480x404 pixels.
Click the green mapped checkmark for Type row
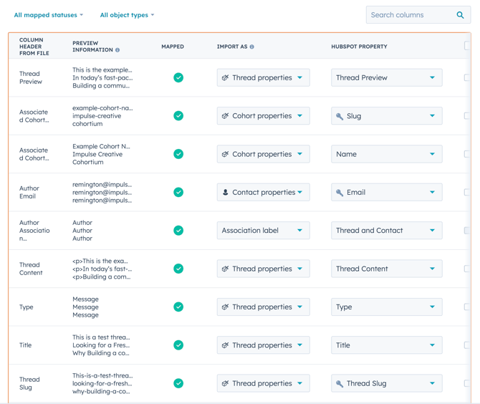tap(178, 307)
